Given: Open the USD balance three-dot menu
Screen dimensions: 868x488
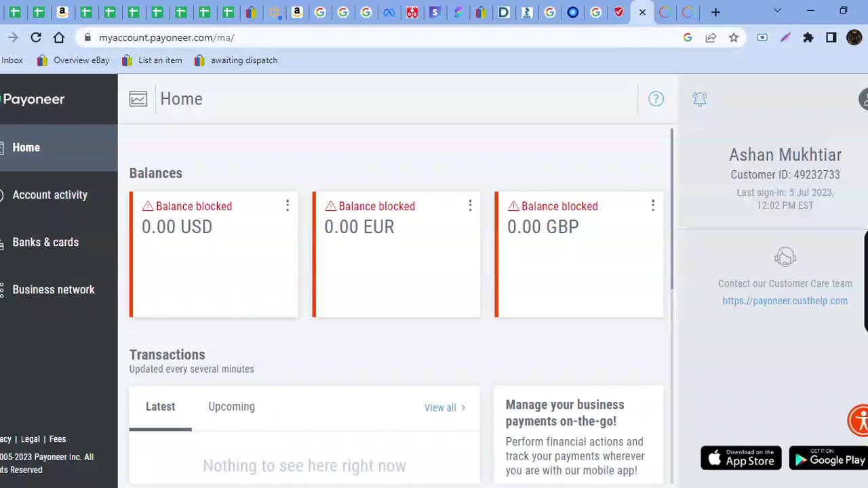Looking at the screenshot, I should coord(288,205).
